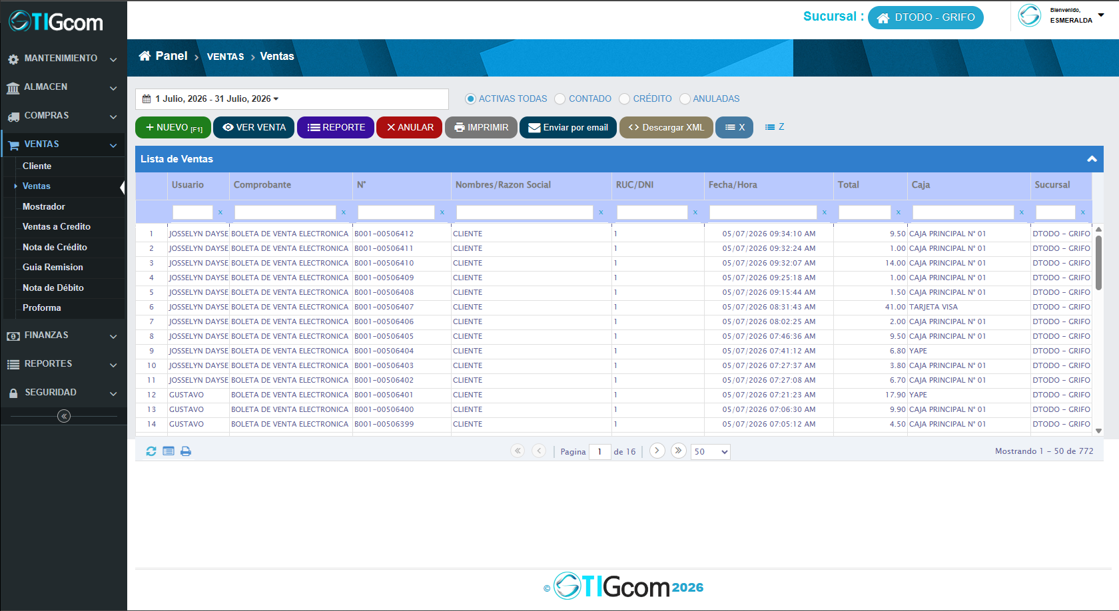Select ANULADAS radio option

click(x=685, y=99)
